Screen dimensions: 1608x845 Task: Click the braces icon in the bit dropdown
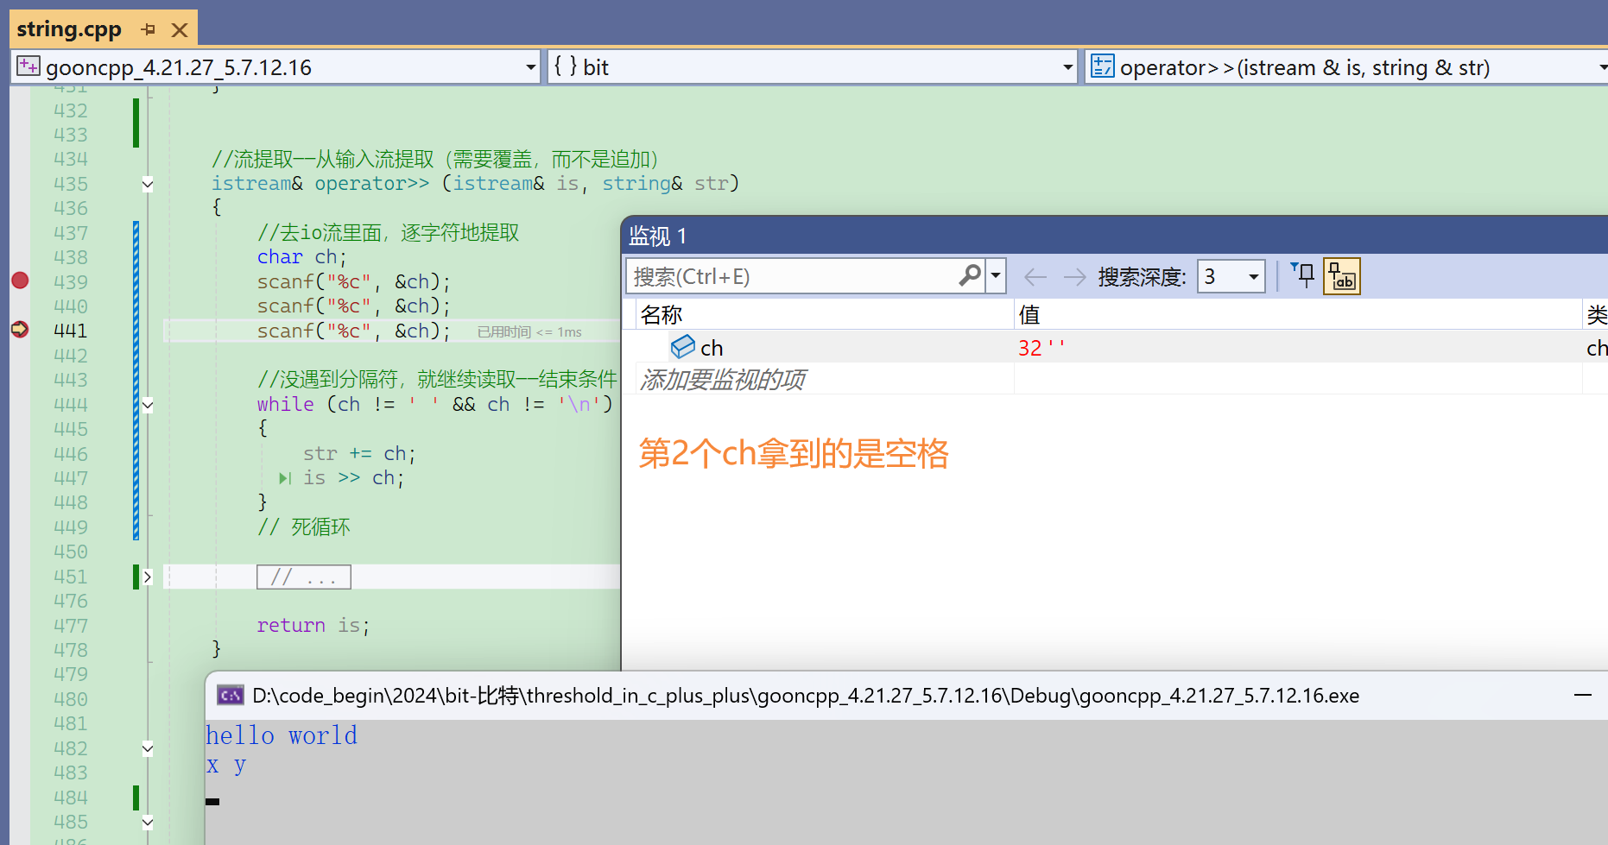566,66
